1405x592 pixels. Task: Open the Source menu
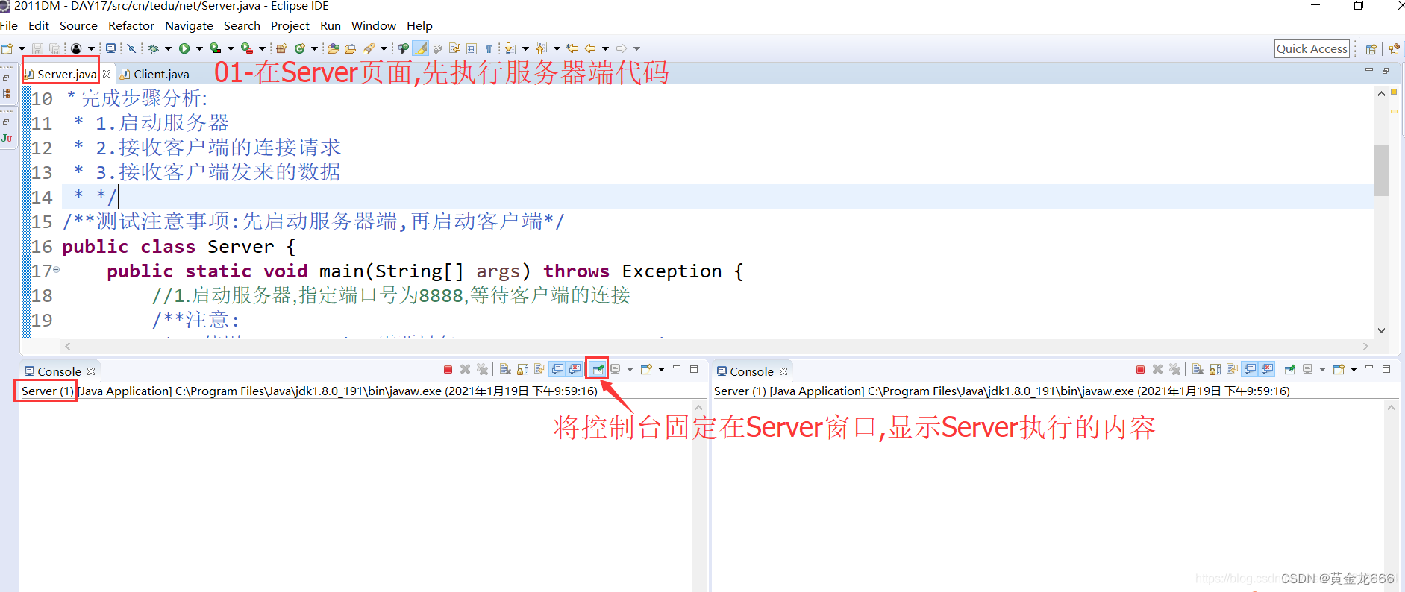[x=78, y=25]
